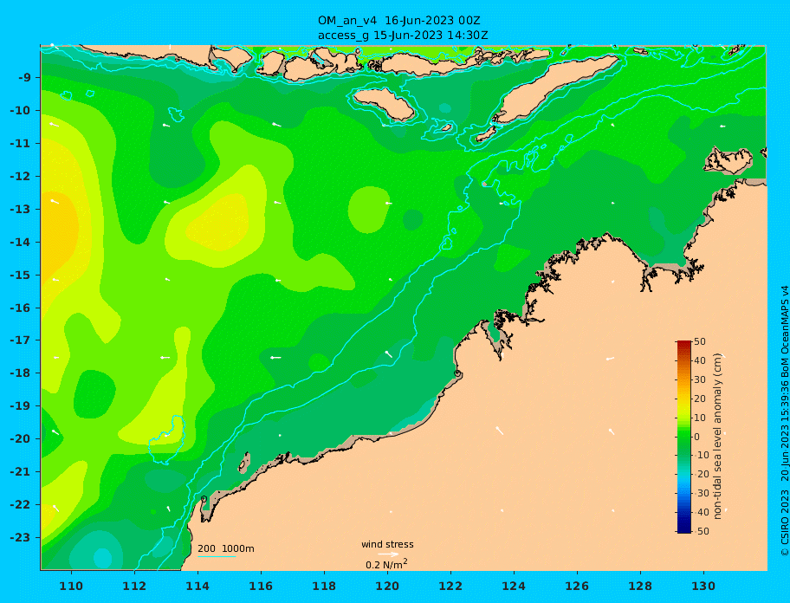Select longitude label 120 on the x-axis

click(x=387, y=586)
